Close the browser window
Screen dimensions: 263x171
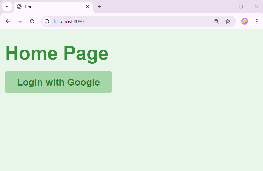coord(256,7)
